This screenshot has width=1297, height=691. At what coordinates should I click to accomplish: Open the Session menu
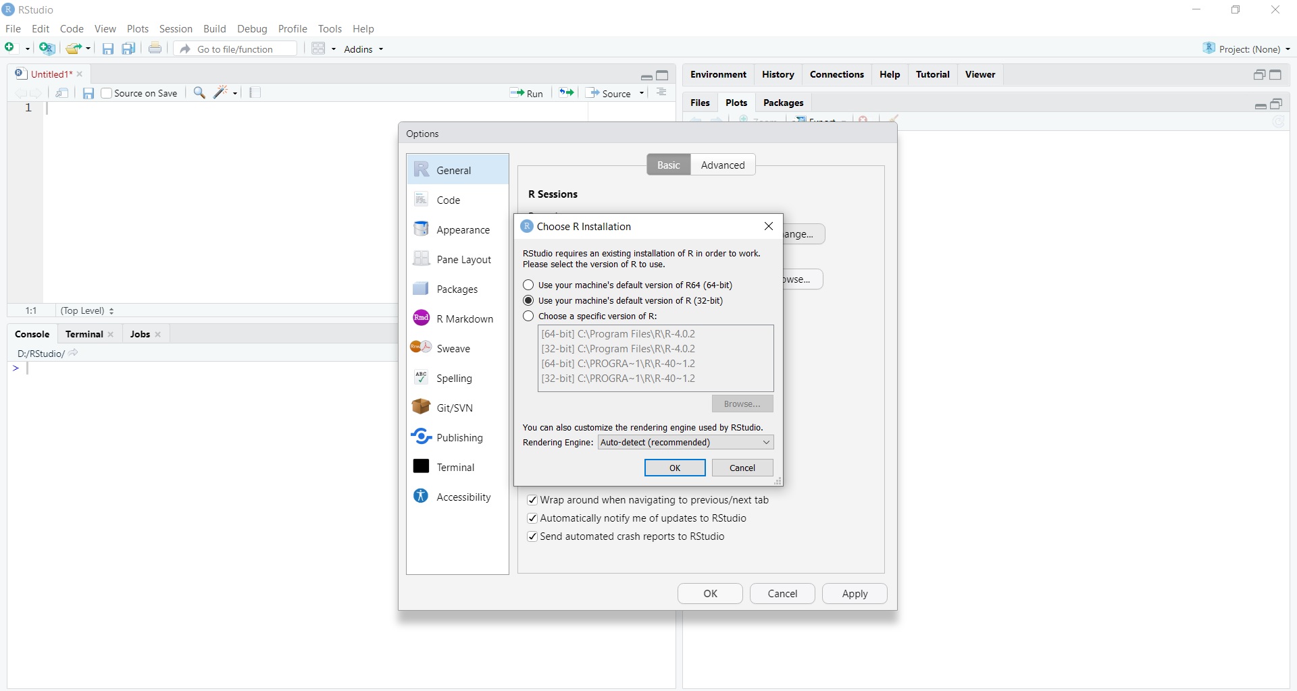coord(176,29)
